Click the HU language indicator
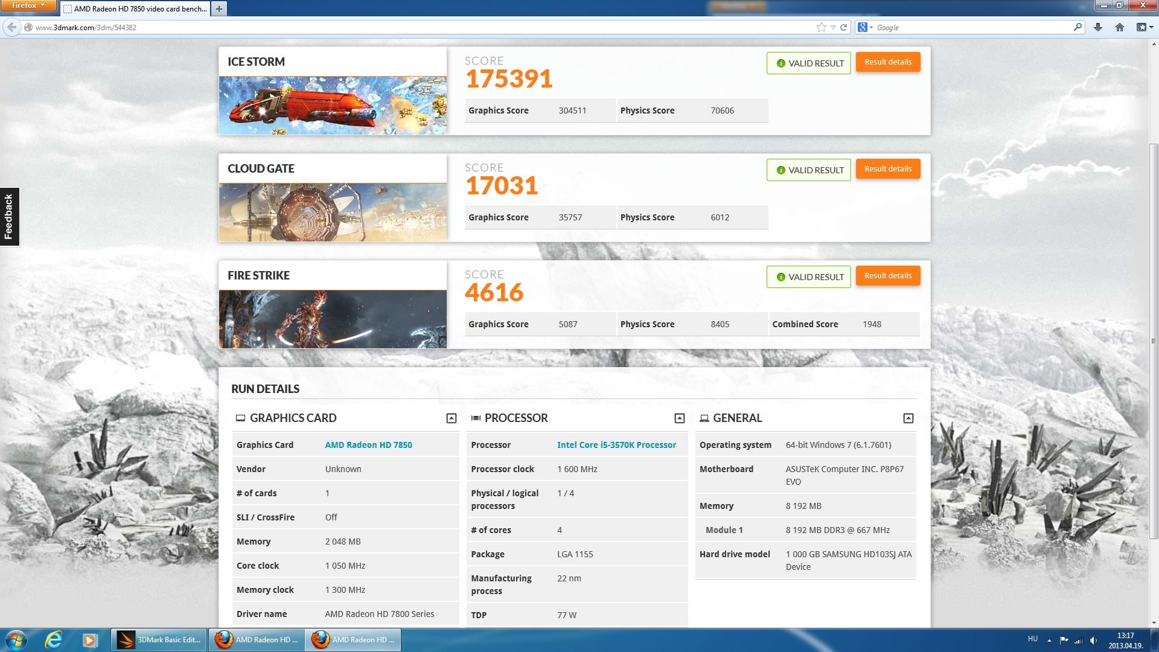 (1032, 639)
